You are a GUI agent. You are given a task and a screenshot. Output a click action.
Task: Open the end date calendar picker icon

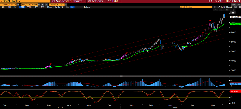click(39, 5)
